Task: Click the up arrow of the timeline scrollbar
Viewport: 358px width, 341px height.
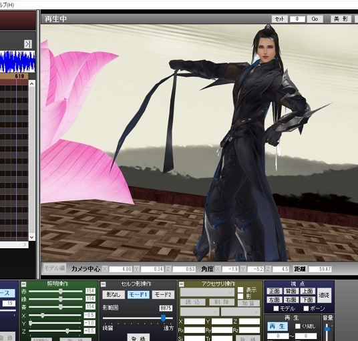Action: pyautogui.click(x=32, y=84)
